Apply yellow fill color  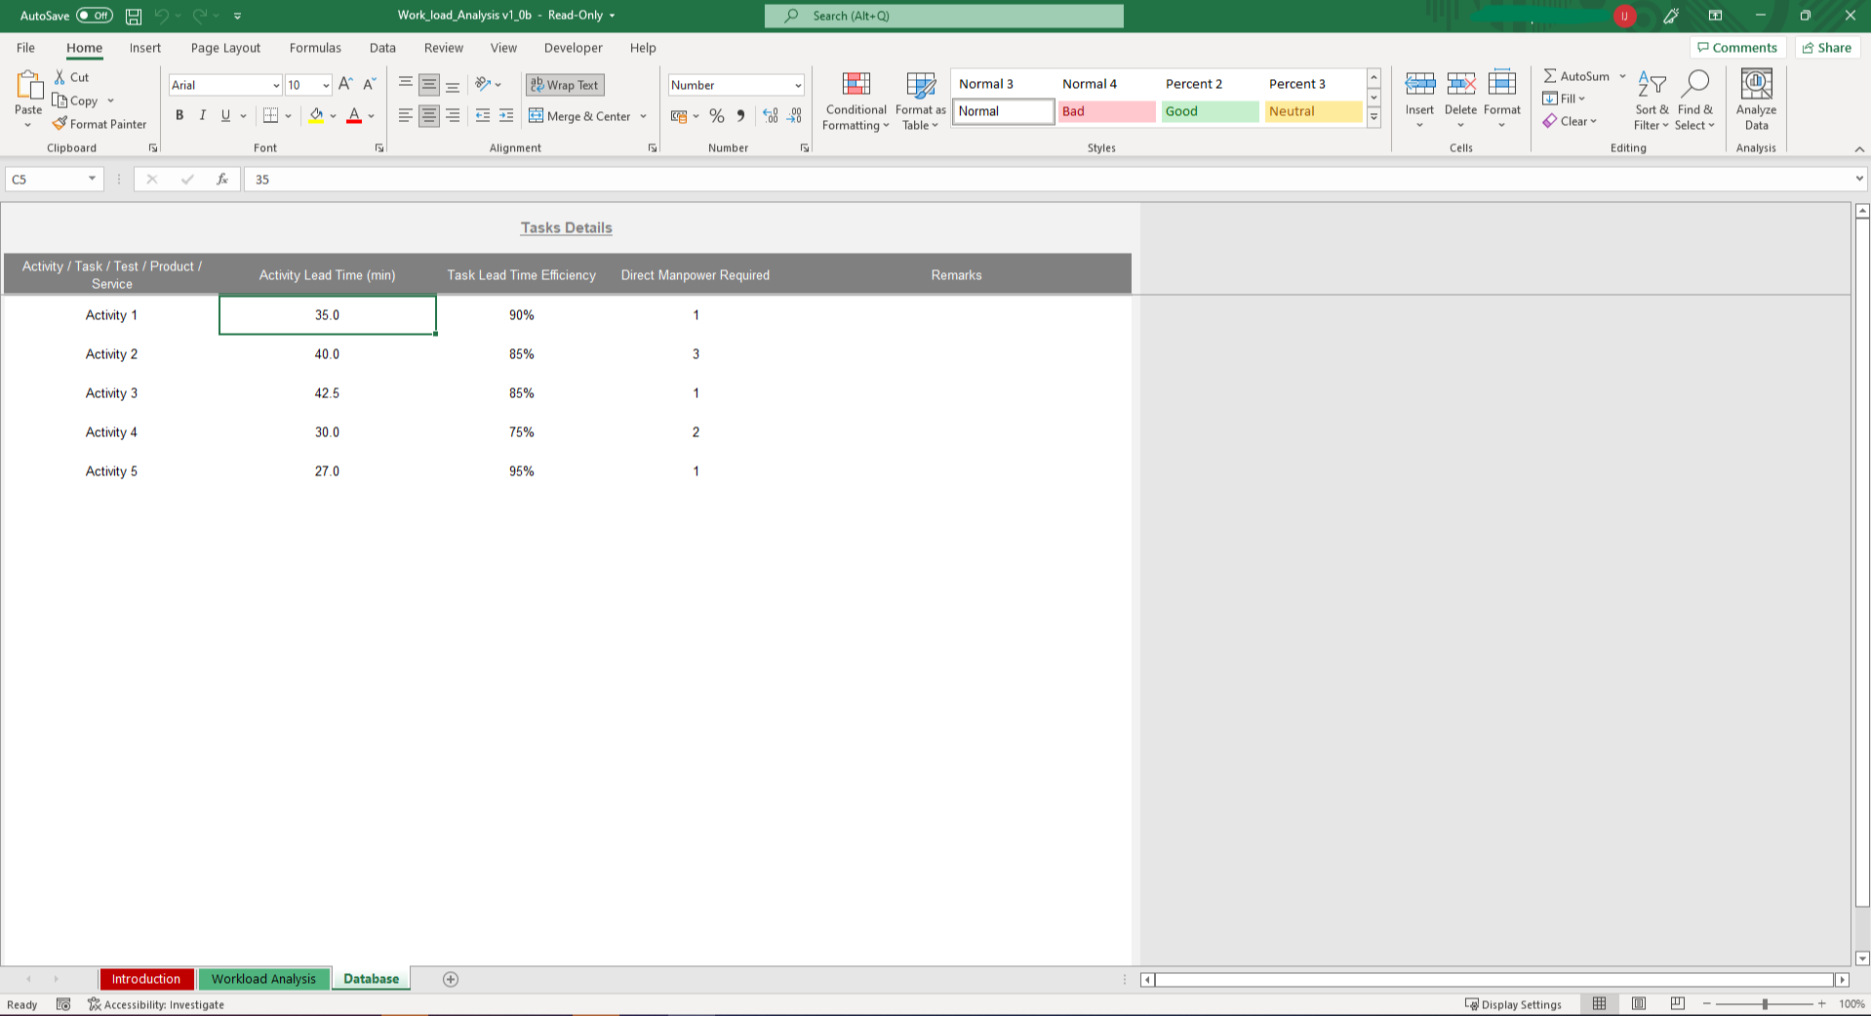tap(316, 115)
